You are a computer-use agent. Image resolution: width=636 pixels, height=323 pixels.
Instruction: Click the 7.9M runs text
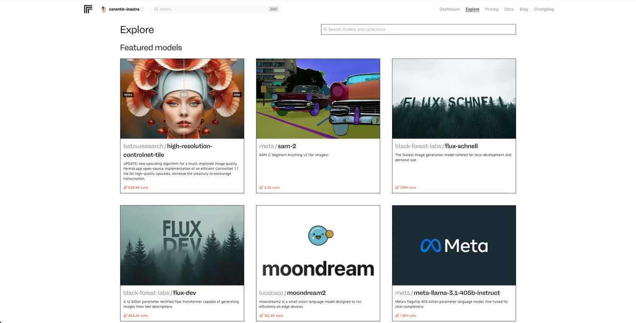pos(408,187)
